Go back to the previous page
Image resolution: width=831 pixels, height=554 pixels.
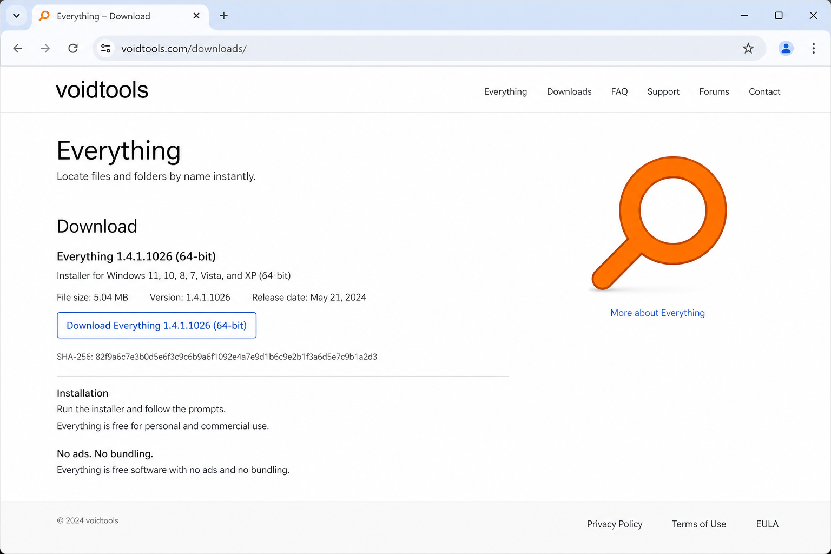pyautogui.click(x=18, y=49)
